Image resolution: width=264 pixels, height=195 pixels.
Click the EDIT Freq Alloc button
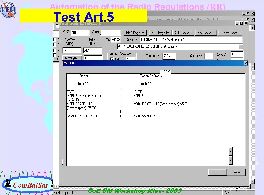[x=135, y=33]
